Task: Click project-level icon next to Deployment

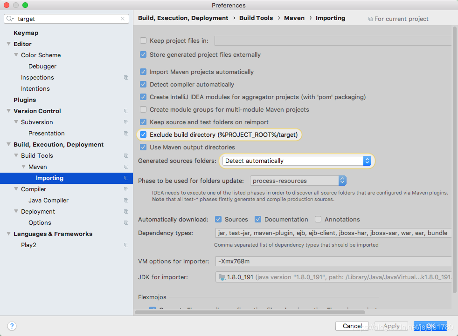Action: pyautogui.click(x=126, y=212)
